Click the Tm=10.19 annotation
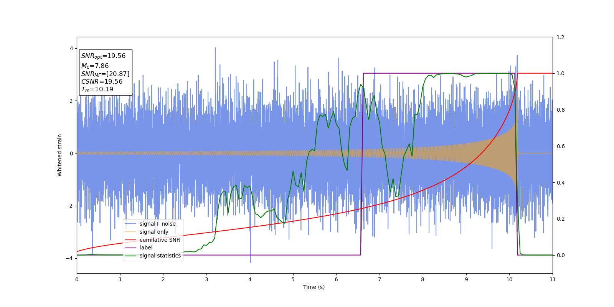 click(x=97, y=89)
